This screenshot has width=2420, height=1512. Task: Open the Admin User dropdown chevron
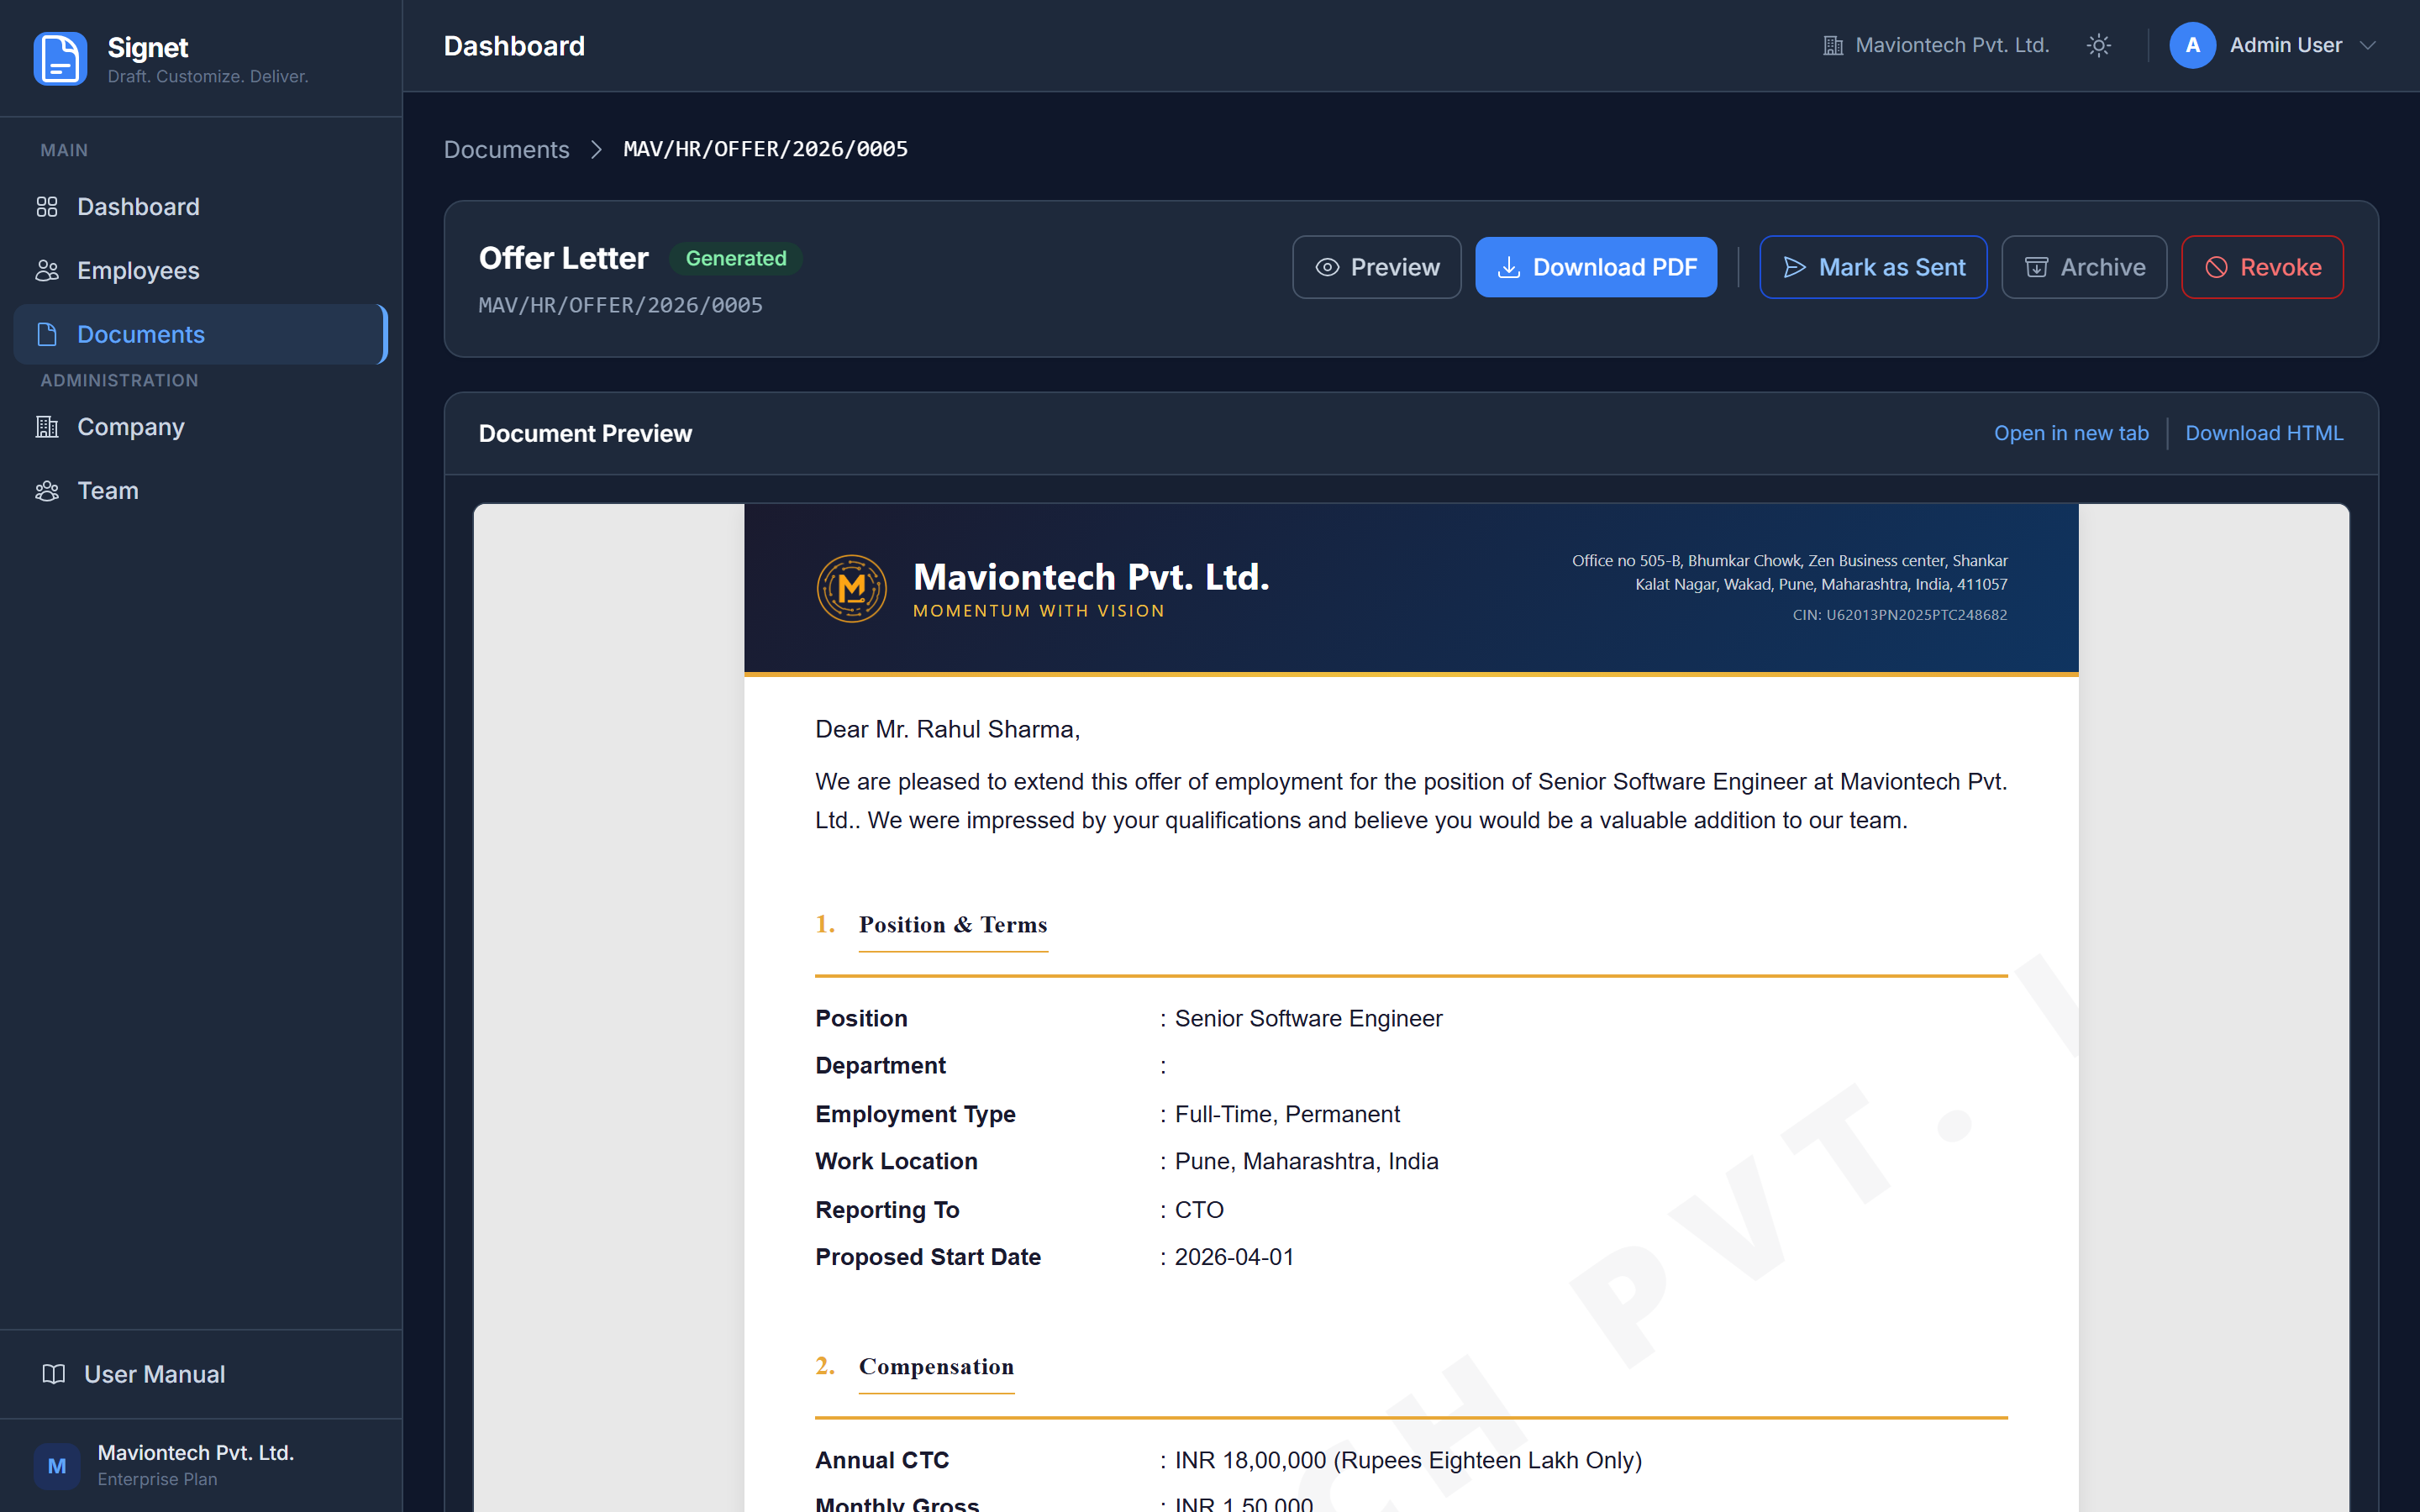pos(2367,46)
